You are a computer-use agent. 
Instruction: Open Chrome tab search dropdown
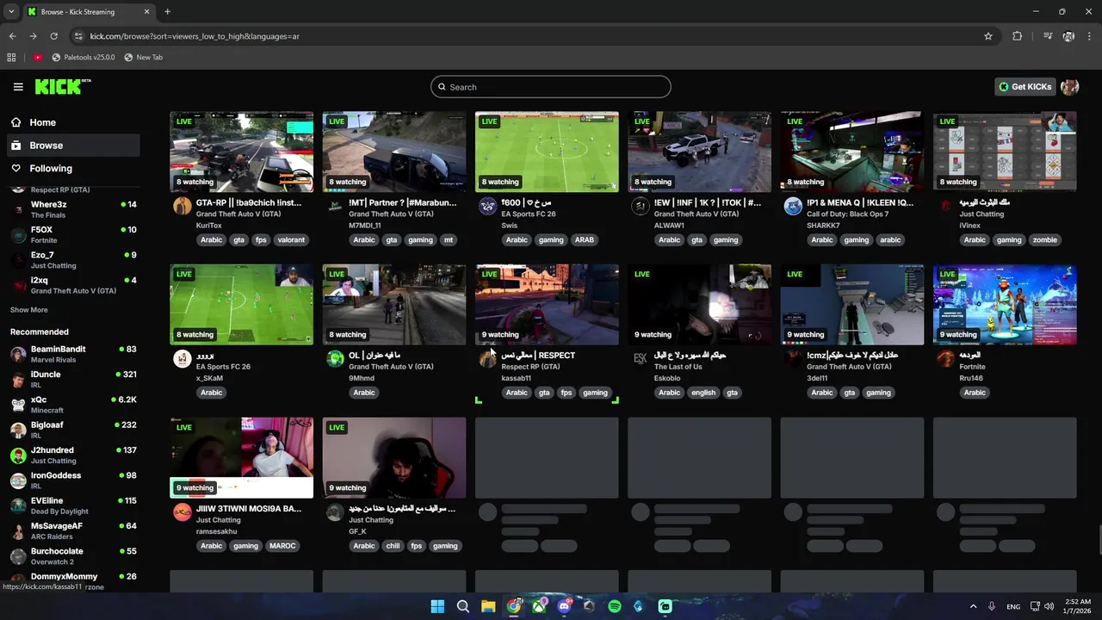pyautogui.click(x=11, y=12)
